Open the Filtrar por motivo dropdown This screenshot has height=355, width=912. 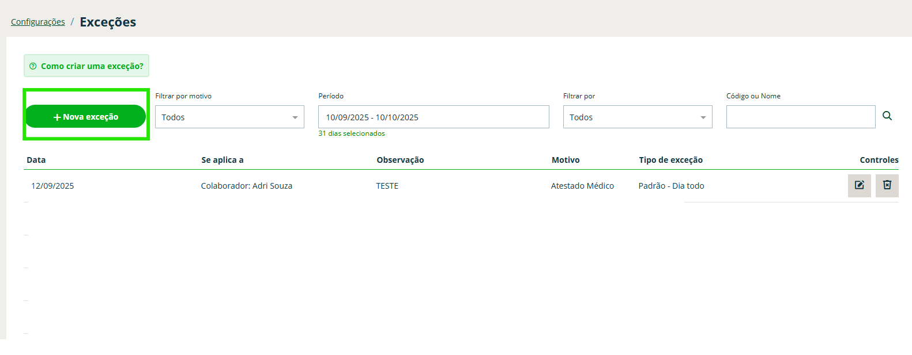click(229, 117)
